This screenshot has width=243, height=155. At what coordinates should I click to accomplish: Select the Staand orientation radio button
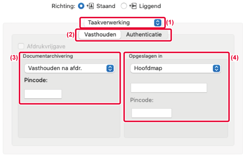[81, 6]
